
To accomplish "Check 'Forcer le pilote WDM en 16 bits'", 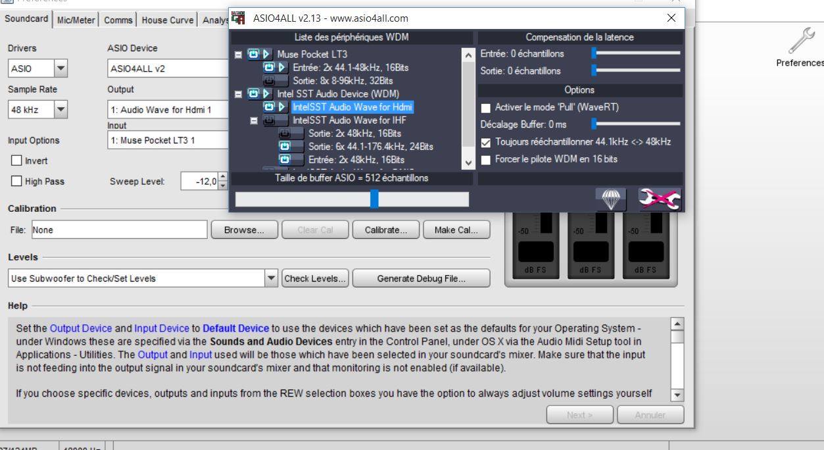I will [x=486, y=159].
